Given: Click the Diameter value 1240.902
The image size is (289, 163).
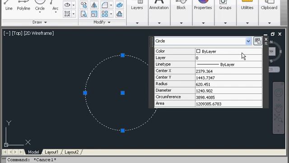Looking at the screenshot, I should [x=228, y=91].
